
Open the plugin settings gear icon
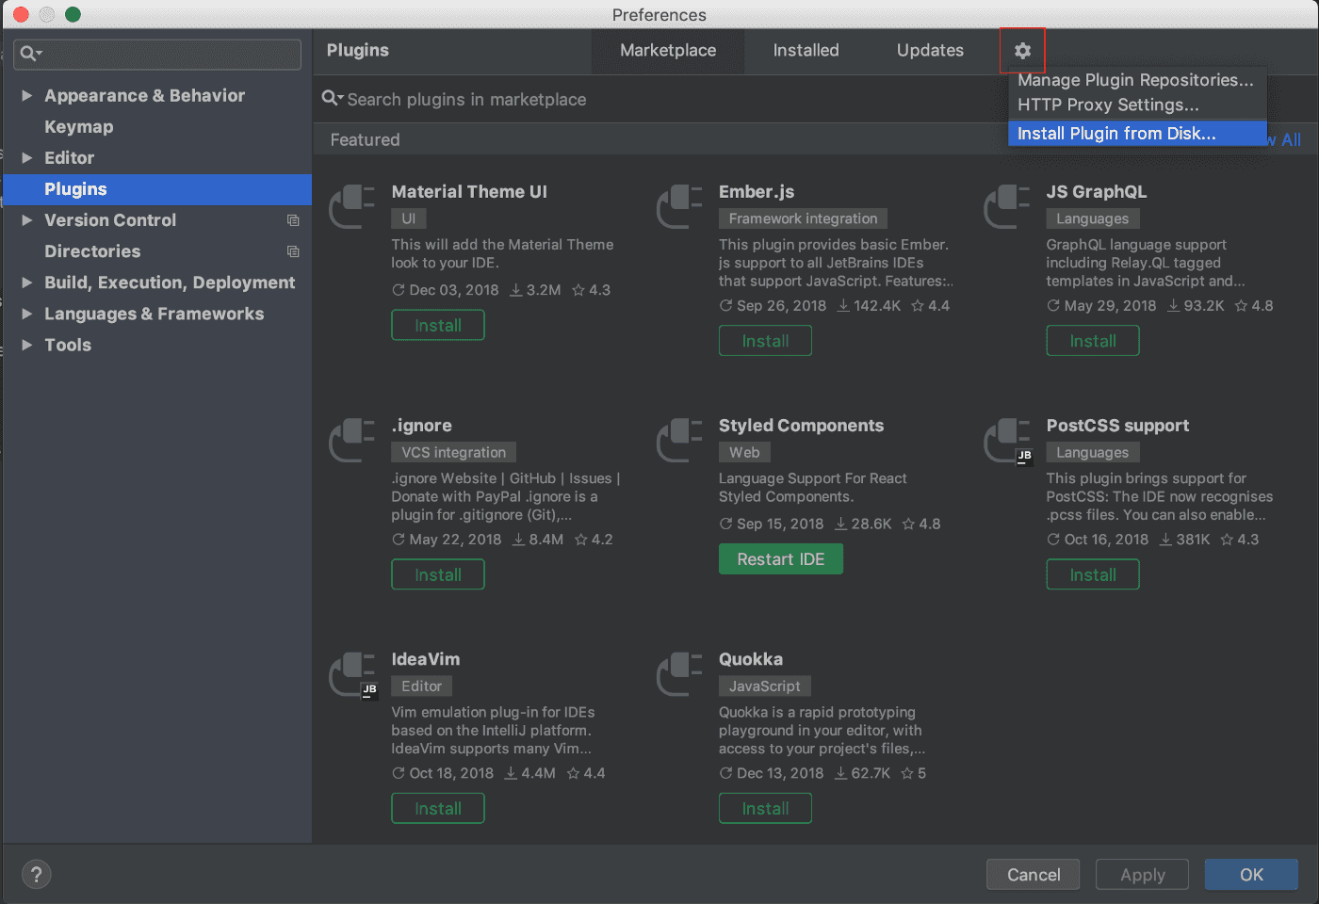[x=1022, y=51]
